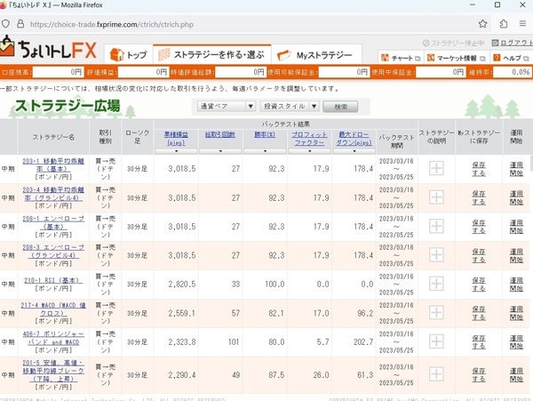Click the 100.0 win rate value
The width and height of the screenshot is (533, 401).
click(274, 284)
